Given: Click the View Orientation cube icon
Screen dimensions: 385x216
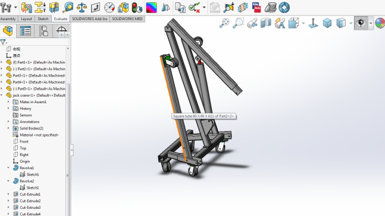Looking at the screenshot, I should (293, 23).
